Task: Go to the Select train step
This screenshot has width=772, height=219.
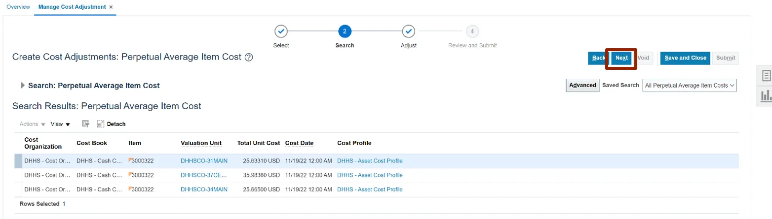Action: [281, 31]
